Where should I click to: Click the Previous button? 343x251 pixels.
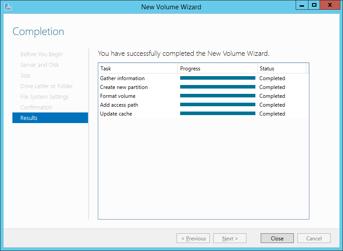click(x=193, y=238)
